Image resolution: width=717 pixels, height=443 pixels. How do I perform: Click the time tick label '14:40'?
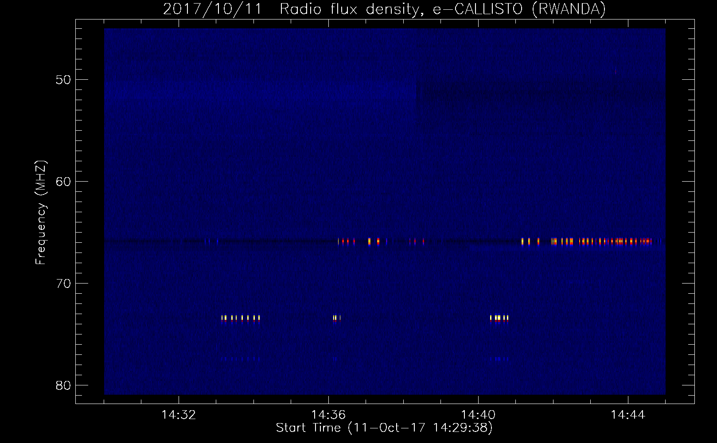point(478,415)
